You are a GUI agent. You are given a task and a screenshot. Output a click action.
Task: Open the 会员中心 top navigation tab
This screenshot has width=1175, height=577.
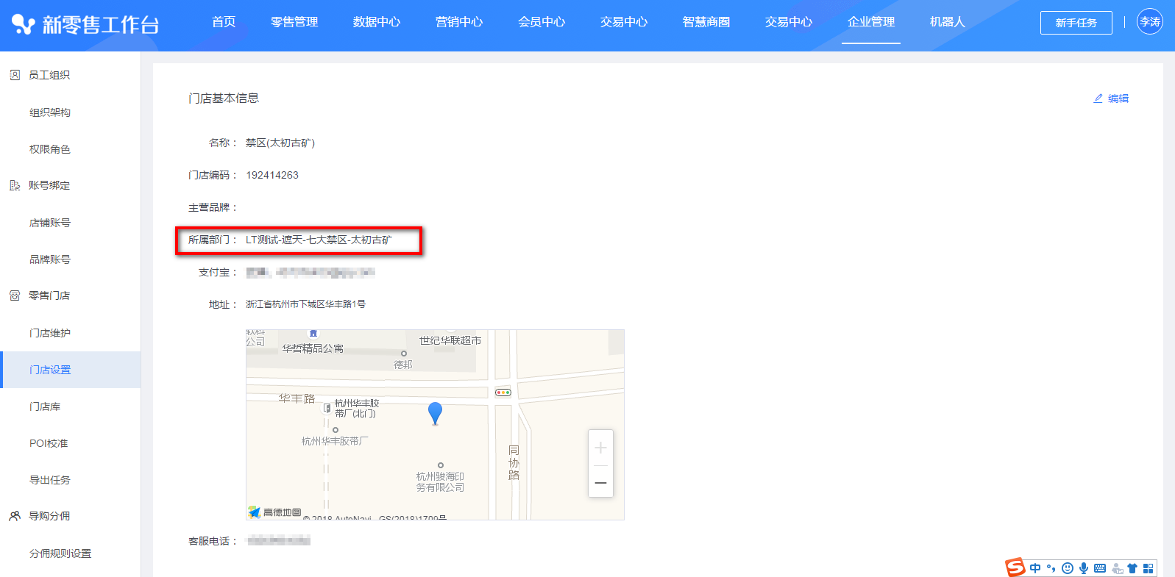(542, 22)
